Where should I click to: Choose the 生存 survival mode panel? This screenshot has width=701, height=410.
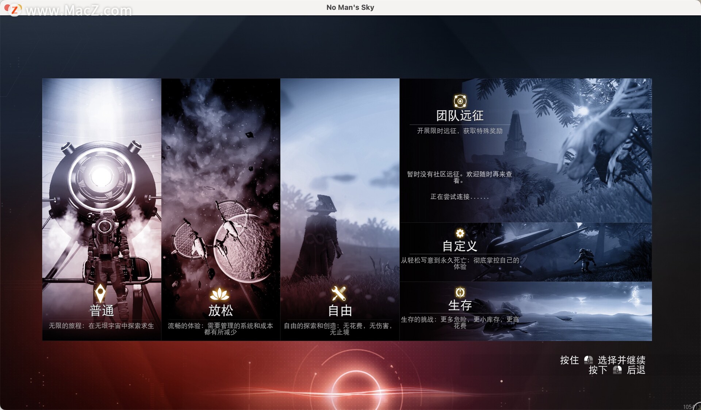coord(526,311)
